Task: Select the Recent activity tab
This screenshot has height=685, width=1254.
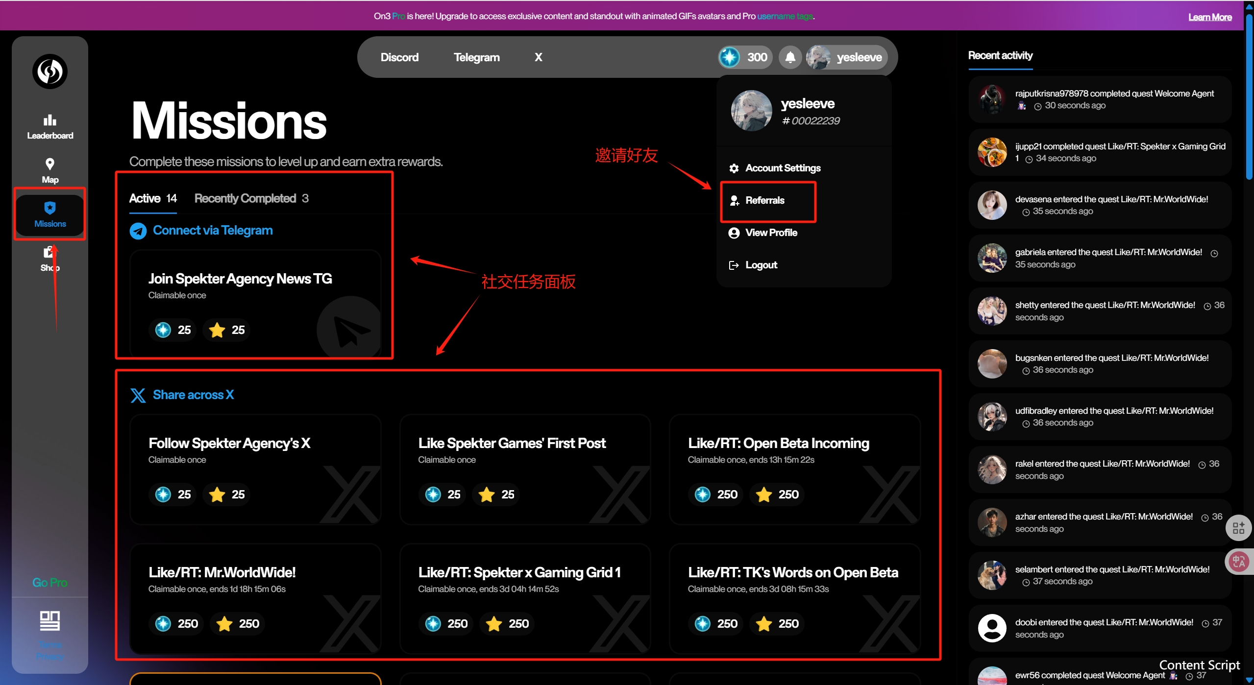Action: (1000, 56)
